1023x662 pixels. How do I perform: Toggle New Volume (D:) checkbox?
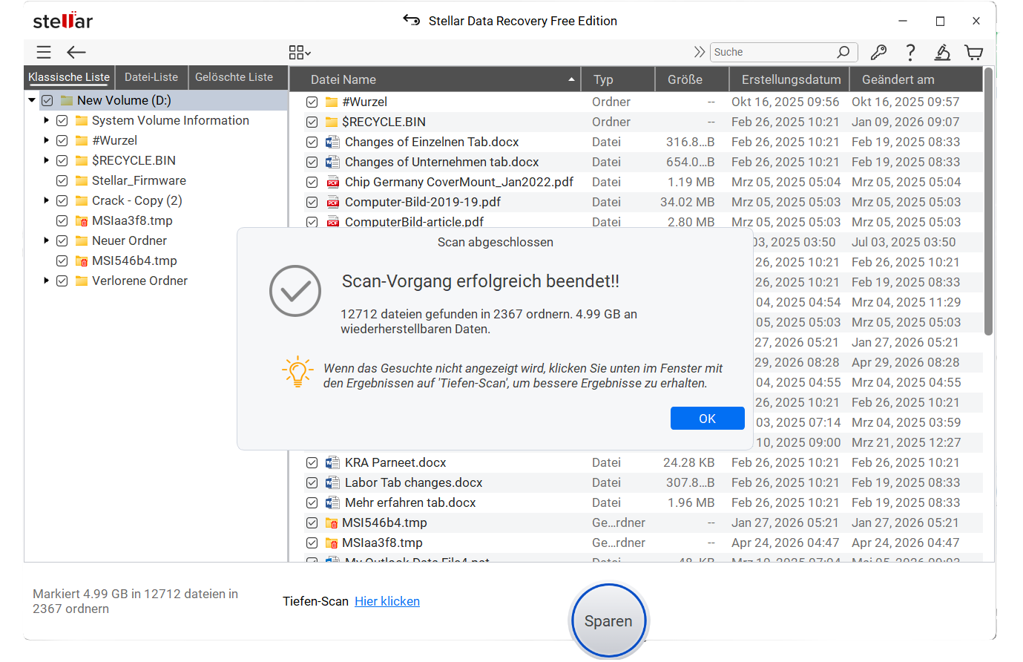point(47,100)
